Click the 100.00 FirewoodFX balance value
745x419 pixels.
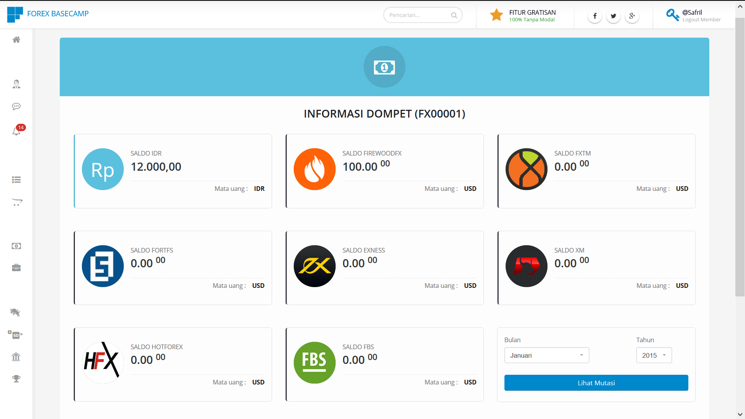pyautogui.click(x=366, y=166)
